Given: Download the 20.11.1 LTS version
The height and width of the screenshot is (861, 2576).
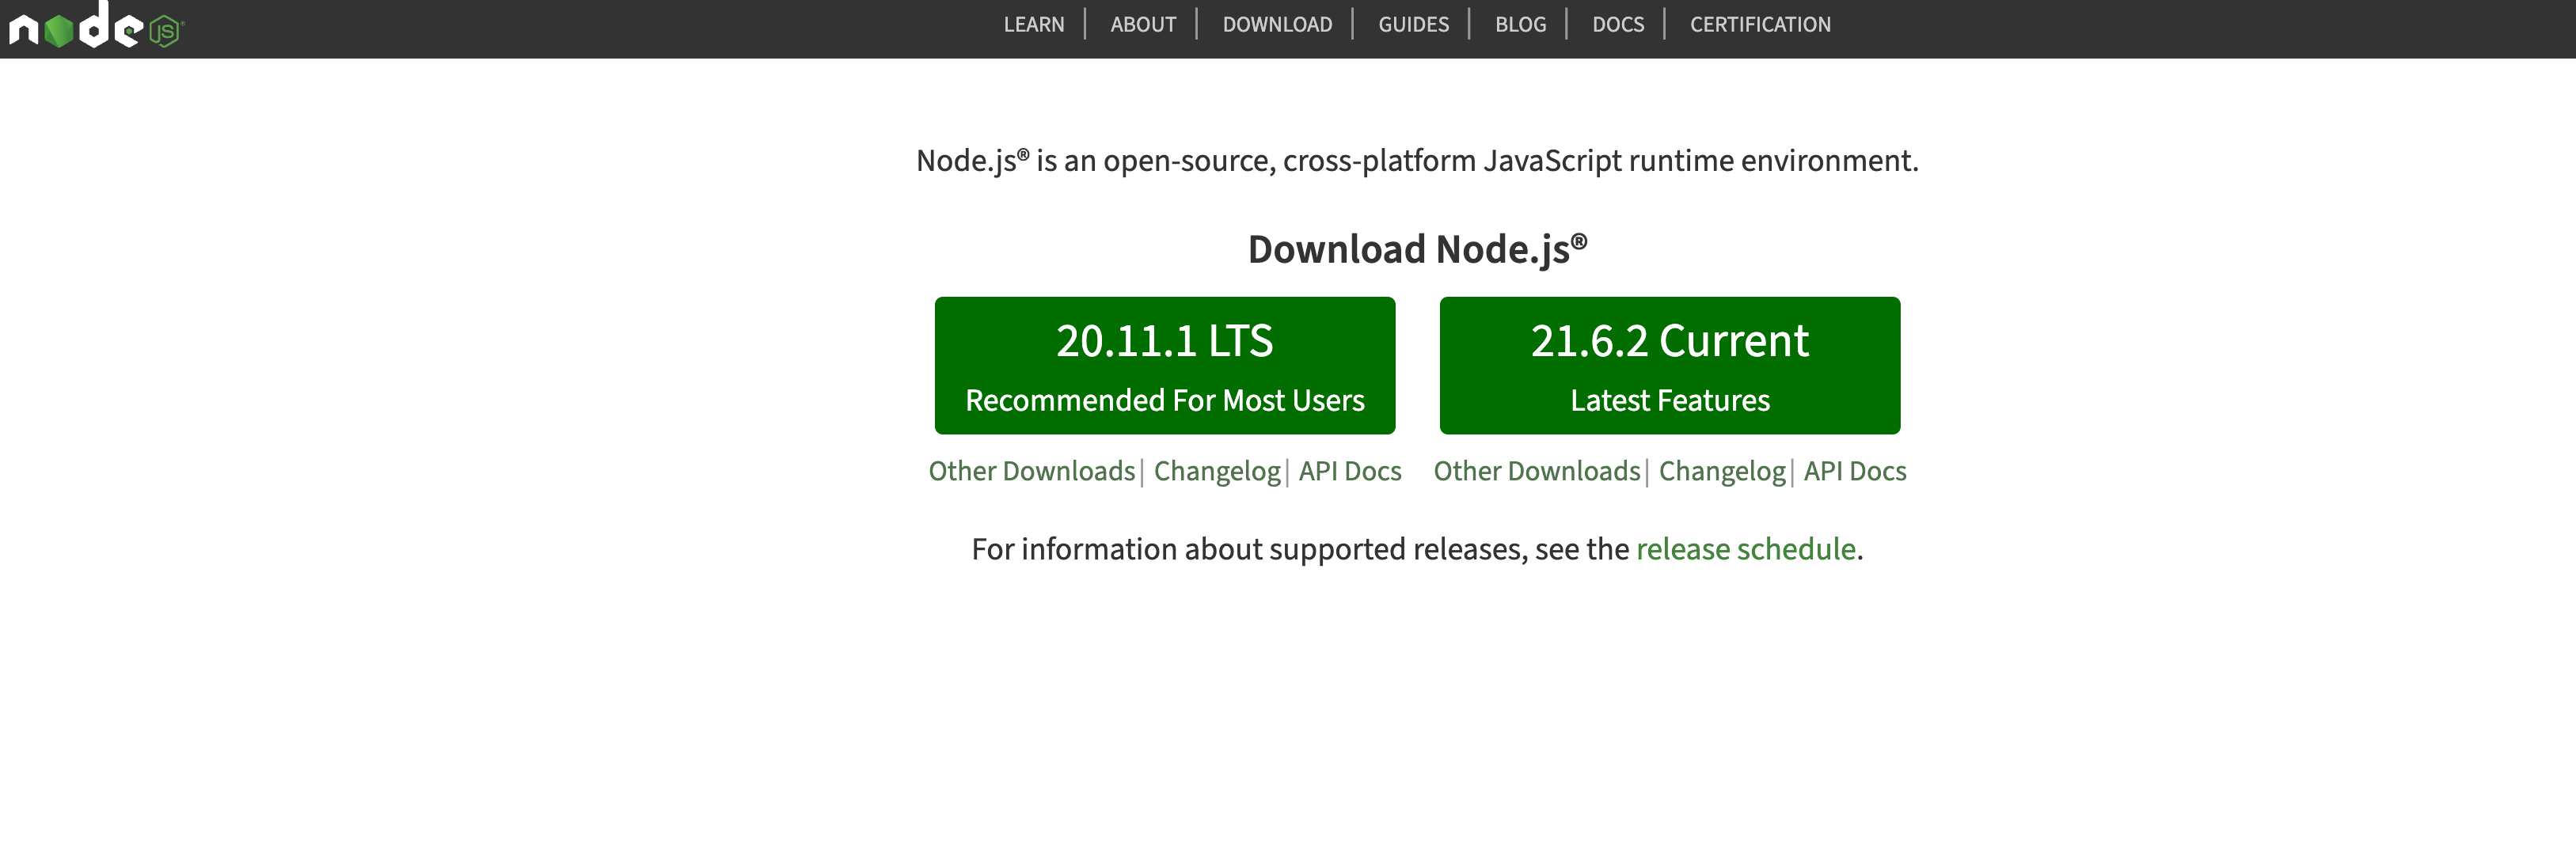Looking at the screenshot, I should point(1164,365).
